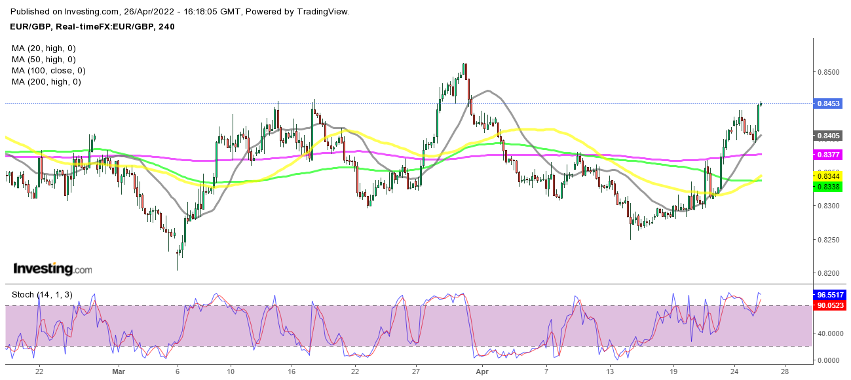The width and height of the screenshot is (851, 380).
Task: Open the Stoch (14, 1, 3) indicator label
Action: 40,295
